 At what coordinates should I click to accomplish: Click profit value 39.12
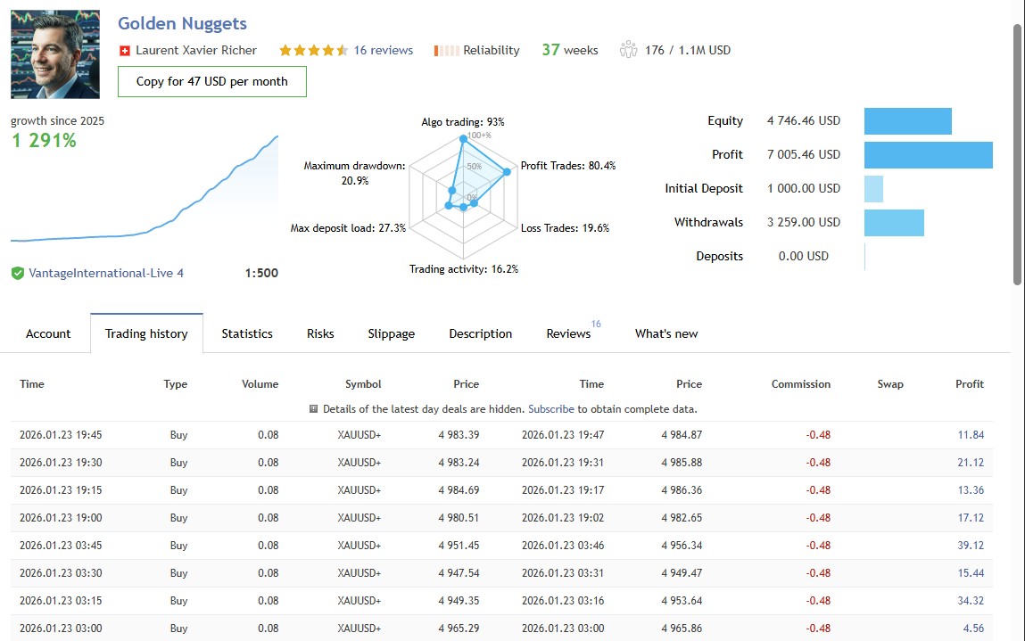(971, 546)
